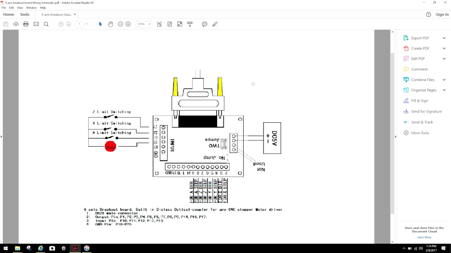The width and height of the screenshot is (451, 253).
Task: Open the View menu
Action: click(x=20, y=8)
